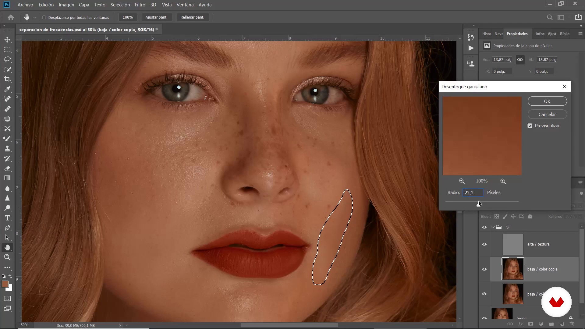Open the Search magnifier in top bar
Image resolution: width=585 pixels, height=329 pixels.
[x=550, y=17]
